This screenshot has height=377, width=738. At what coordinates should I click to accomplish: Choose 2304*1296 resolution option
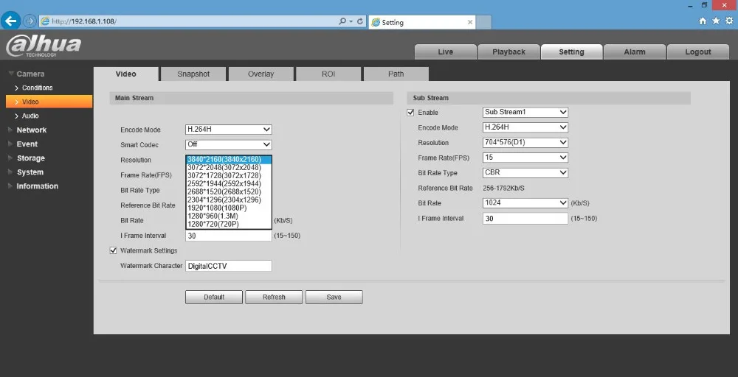pyautogui.click(x=229, y=200)
